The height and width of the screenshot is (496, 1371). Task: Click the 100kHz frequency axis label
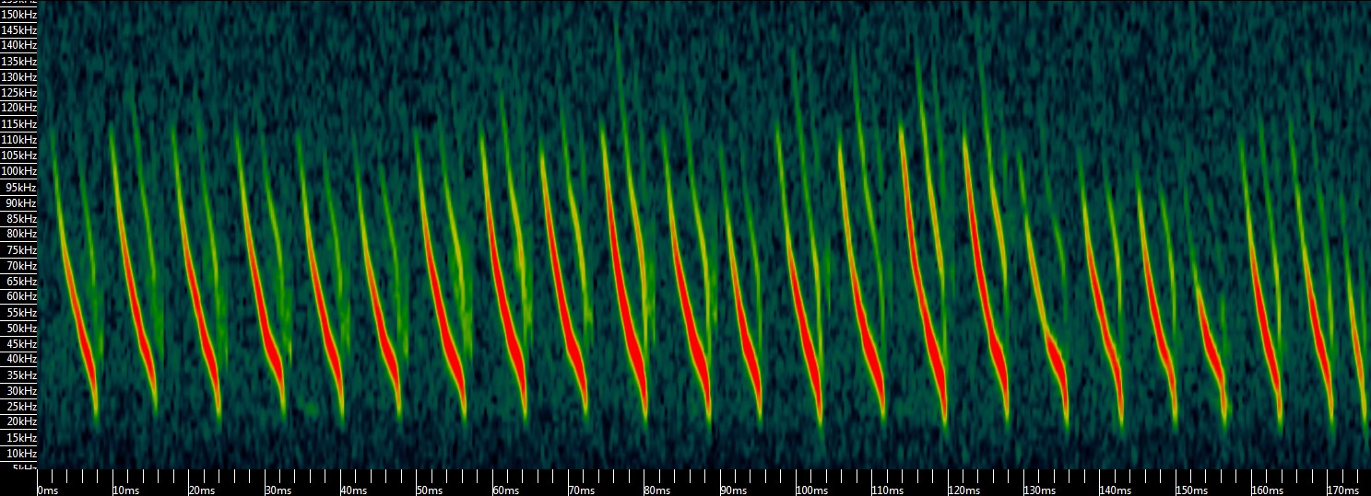click(x=18, y=171)
